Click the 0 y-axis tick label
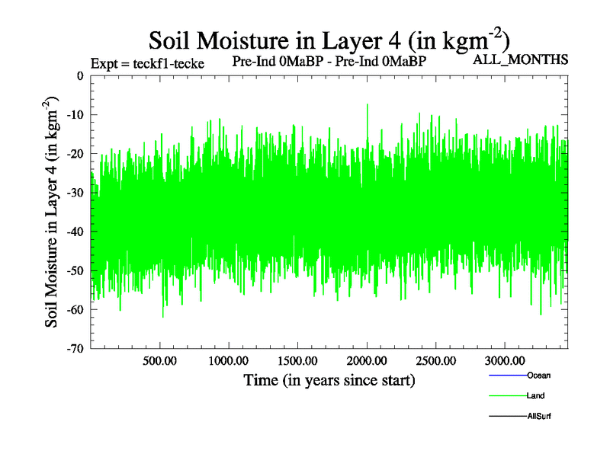This screenshot has width=610, height=457. pos(79,76)
